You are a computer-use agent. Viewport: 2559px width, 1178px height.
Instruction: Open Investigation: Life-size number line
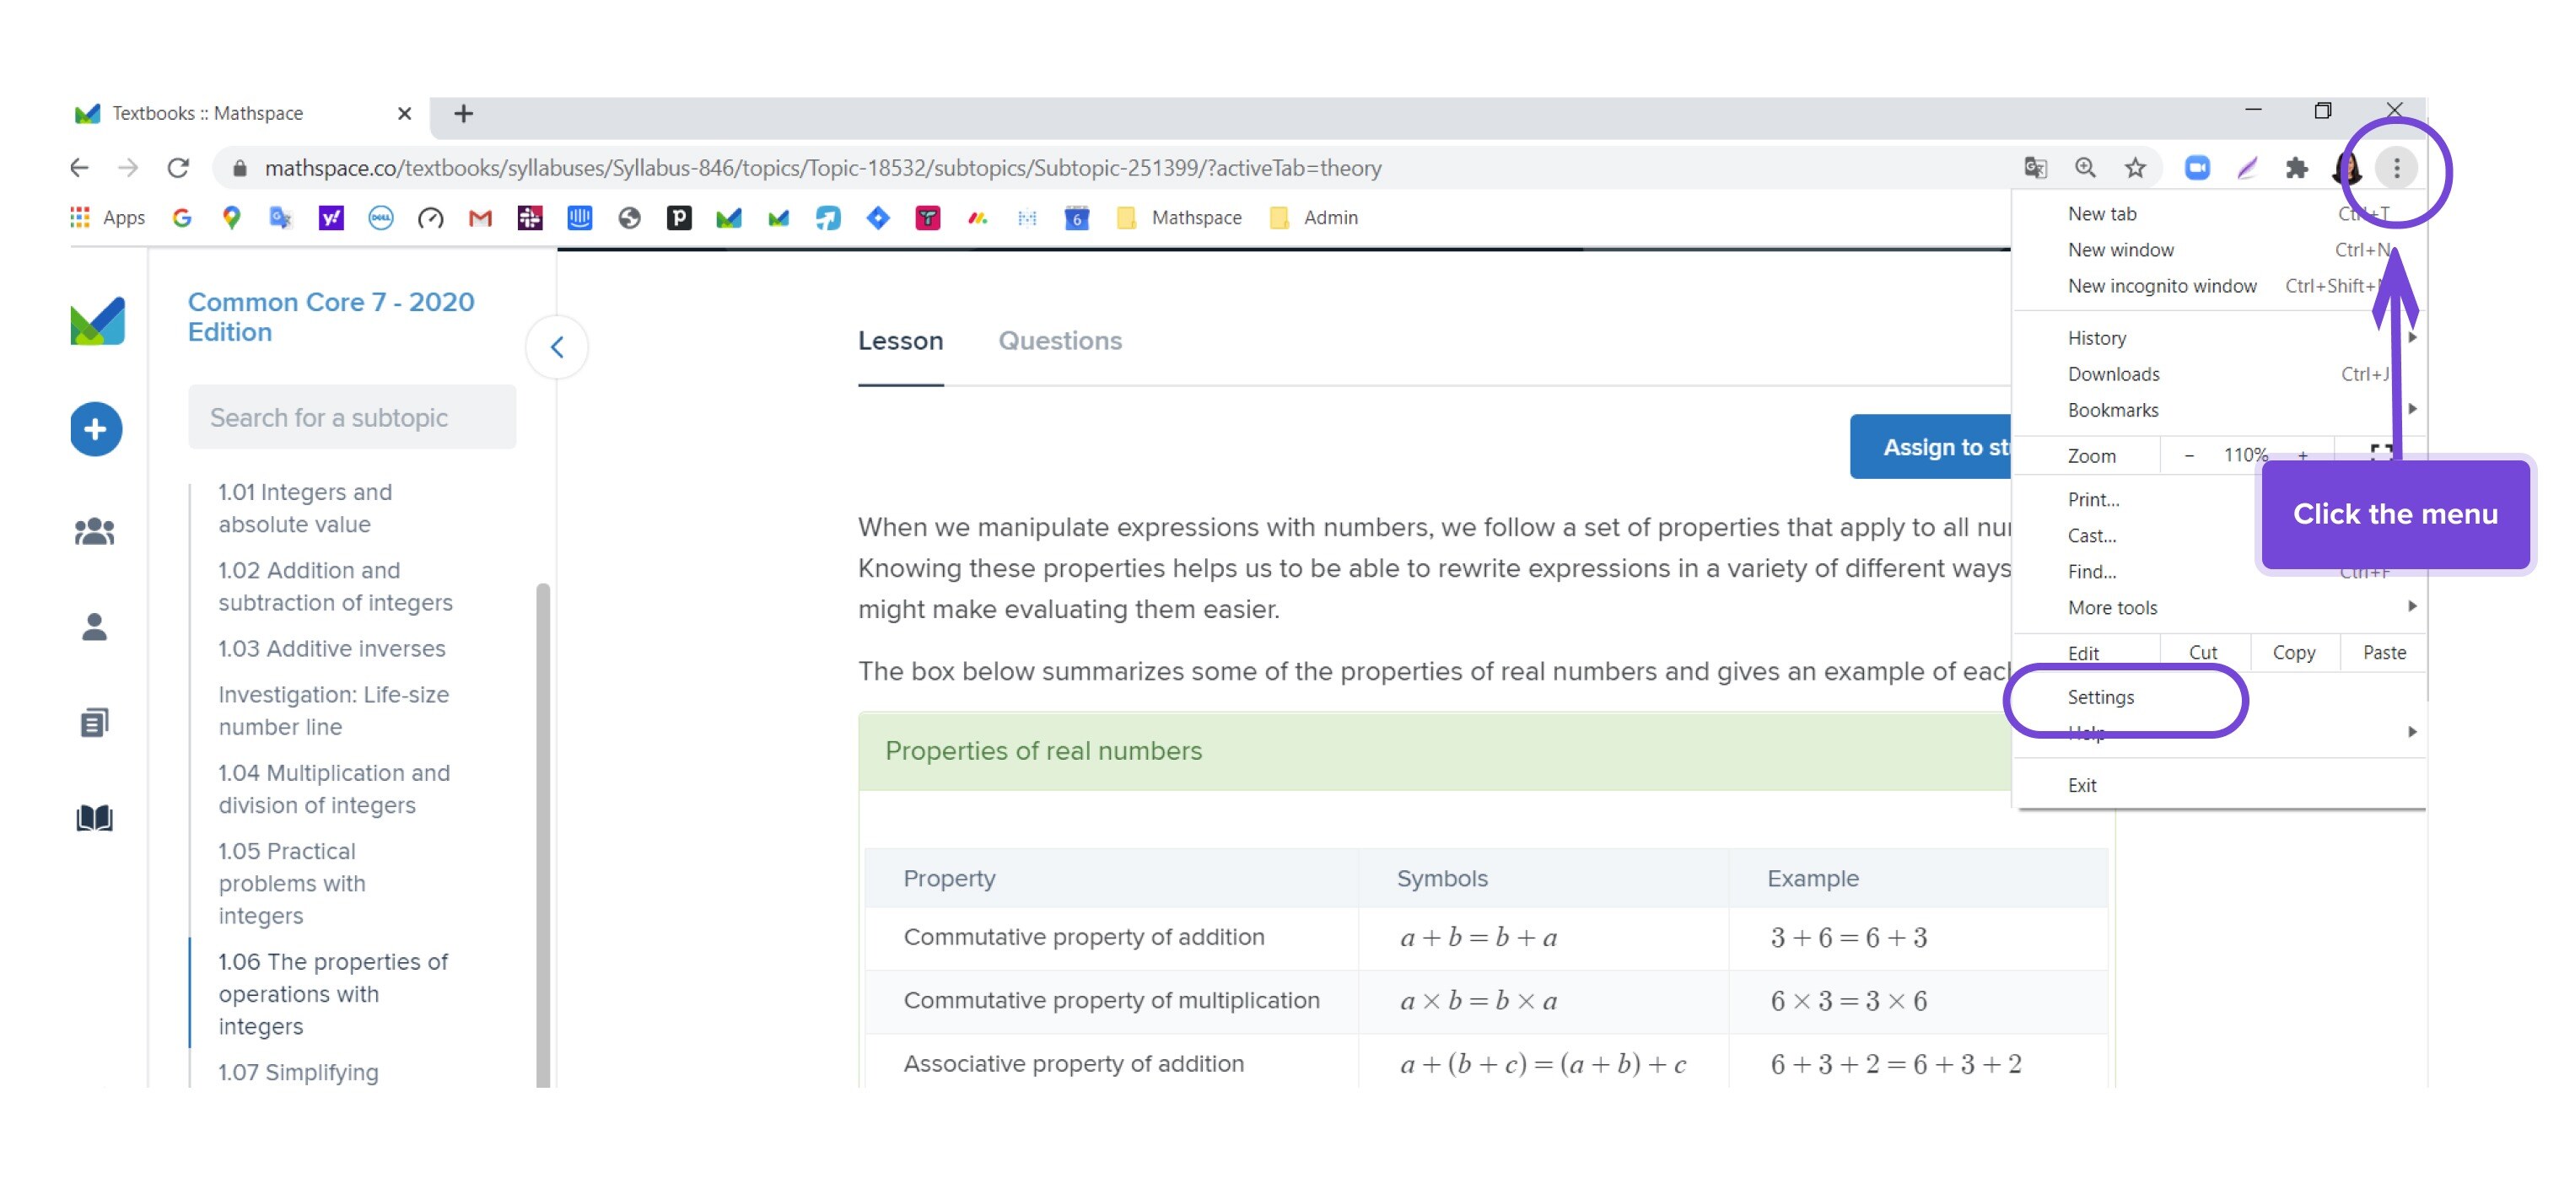(x=333, y=710)
